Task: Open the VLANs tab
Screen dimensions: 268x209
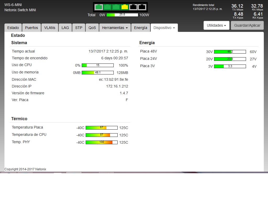Action: (x=50, y=28)
